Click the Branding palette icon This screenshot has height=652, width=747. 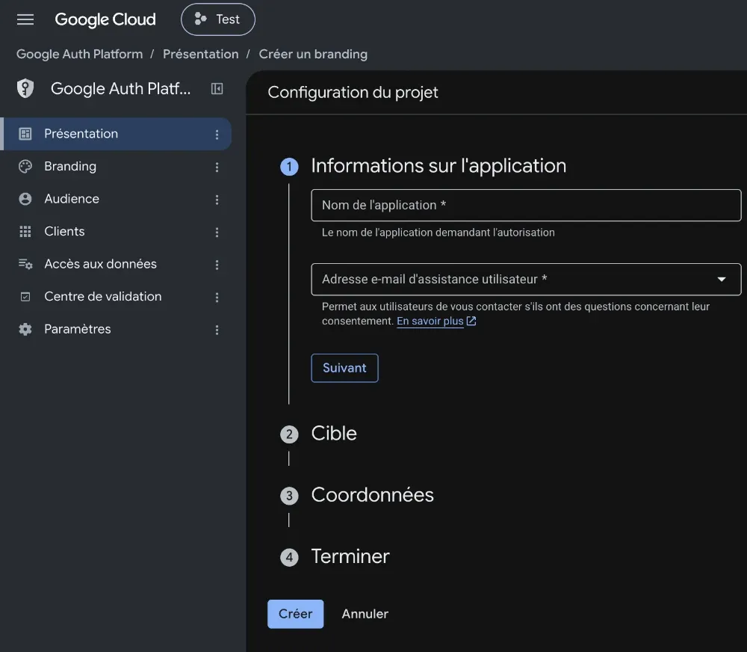[x=25, y=166]
